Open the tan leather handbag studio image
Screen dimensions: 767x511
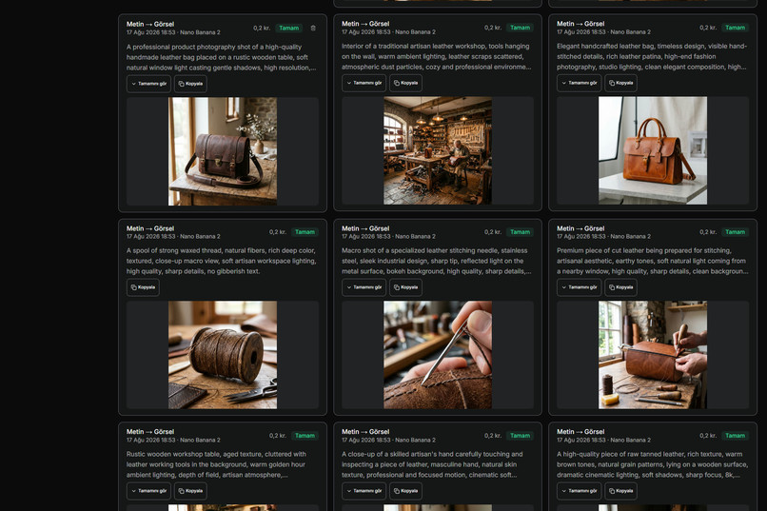[653, 150]
